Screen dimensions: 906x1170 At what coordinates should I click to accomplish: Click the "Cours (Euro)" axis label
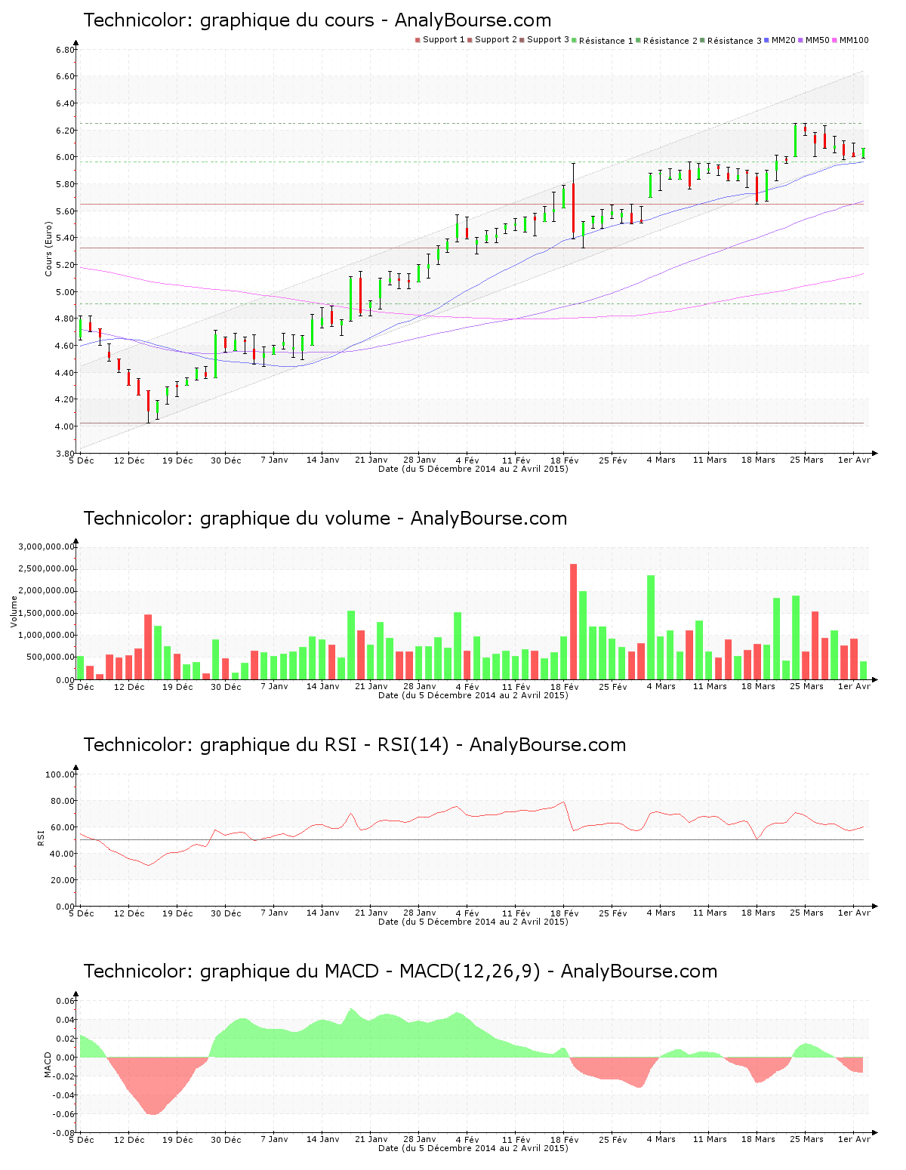pos(49,248)
